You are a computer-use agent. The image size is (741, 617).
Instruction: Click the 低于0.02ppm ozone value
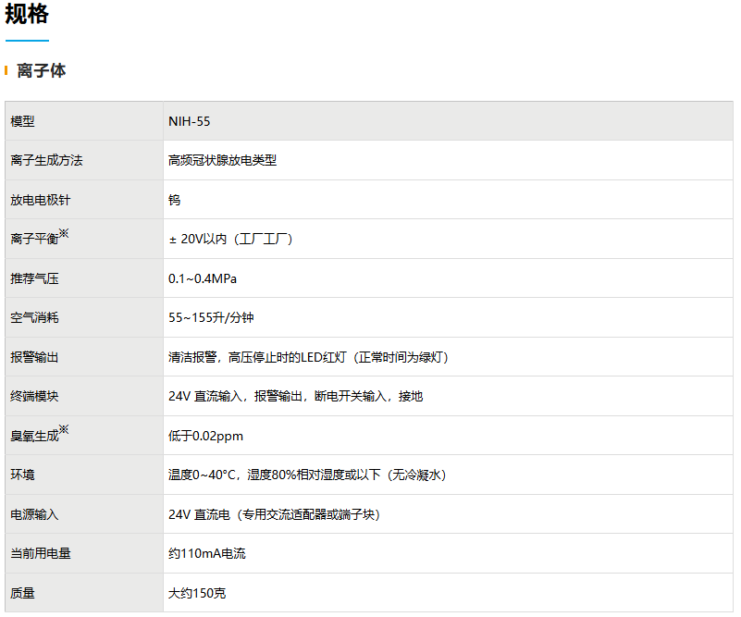[x=205, y=436]
